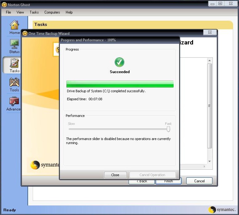Image resolution: width=239 pixels, height=215 pixels.
Task: Click the green backup progress bar
Action: coord(120,84)
